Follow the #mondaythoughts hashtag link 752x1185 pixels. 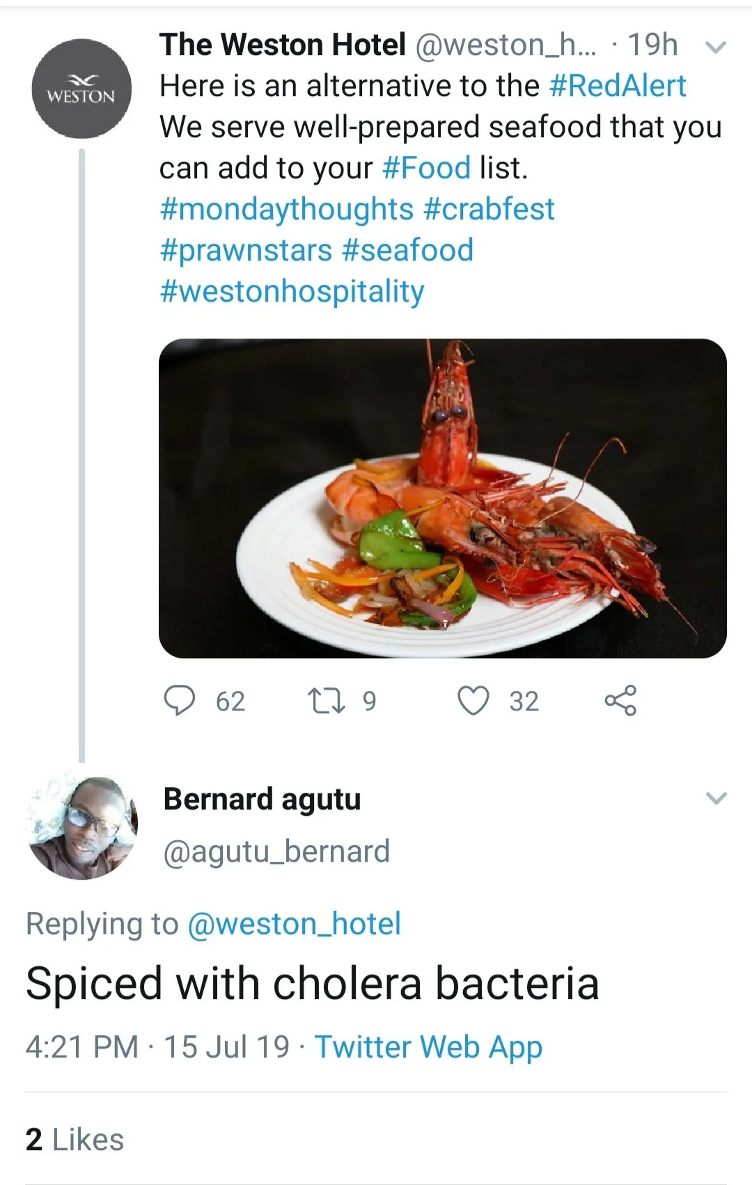(x=286, y=209)
